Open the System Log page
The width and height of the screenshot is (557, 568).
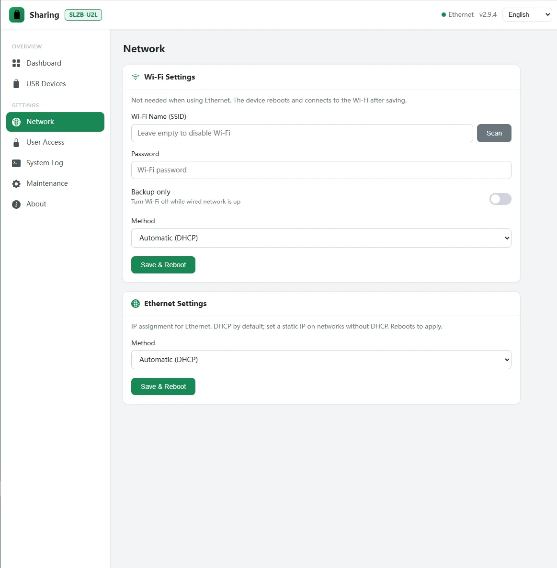tap(56, 163)
